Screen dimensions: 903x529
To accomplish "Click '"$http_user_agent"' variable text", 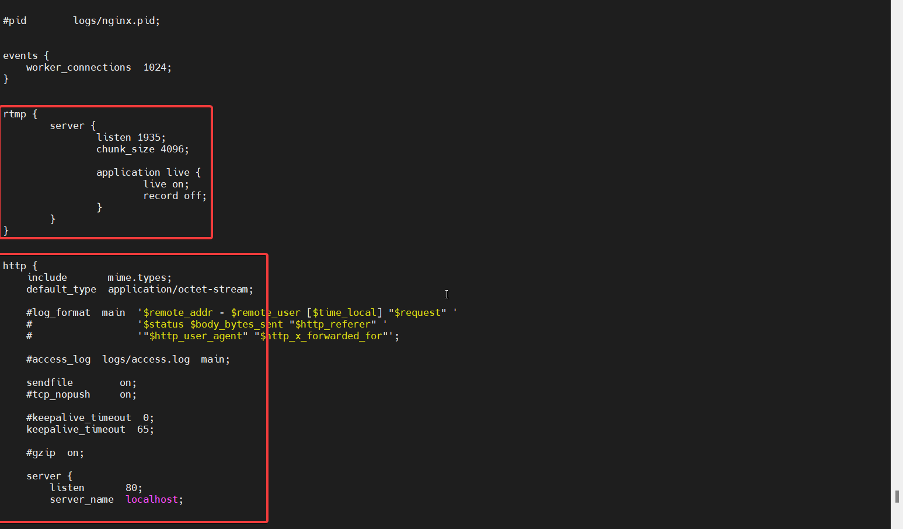I will coord(196,336).
